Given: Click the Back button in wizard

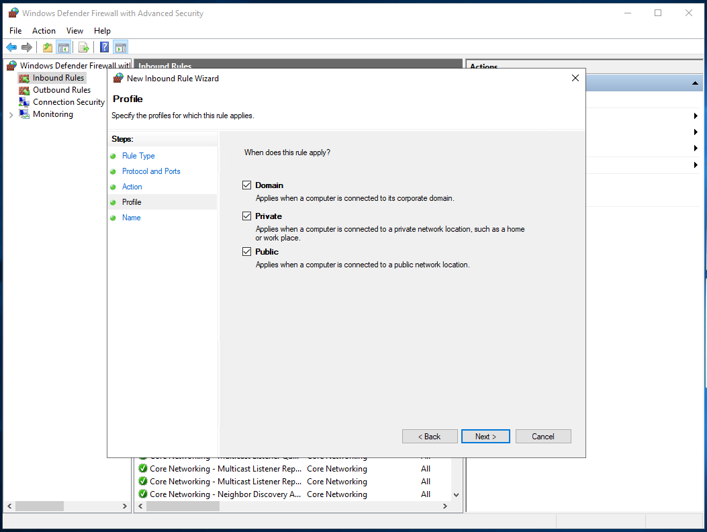Looking at the screenshot, I should [430, 437].
